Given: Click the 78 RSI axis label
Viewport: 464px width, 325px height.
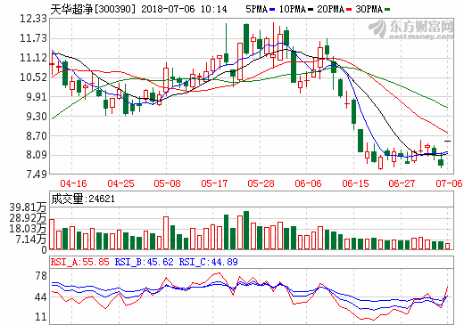Looking at the screenshot, I should coord(41,276).
